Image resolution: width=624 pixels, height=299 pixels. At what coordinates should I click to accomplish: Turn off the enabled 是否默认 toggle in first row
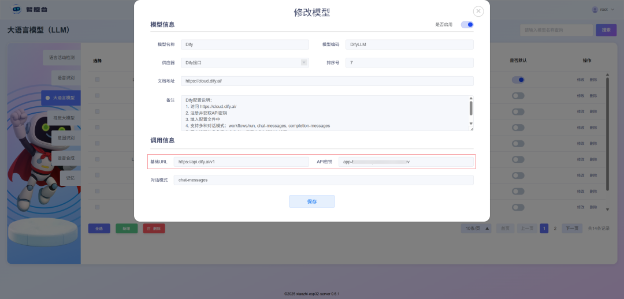pyautogui.click(x=518, y=80)
